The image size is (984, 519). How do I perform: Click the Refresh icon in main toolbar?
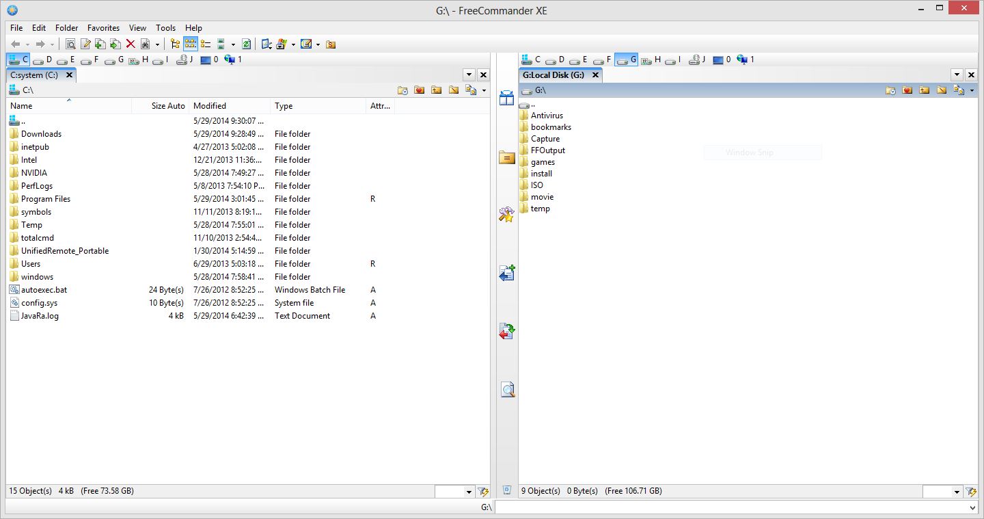(246, 44)
